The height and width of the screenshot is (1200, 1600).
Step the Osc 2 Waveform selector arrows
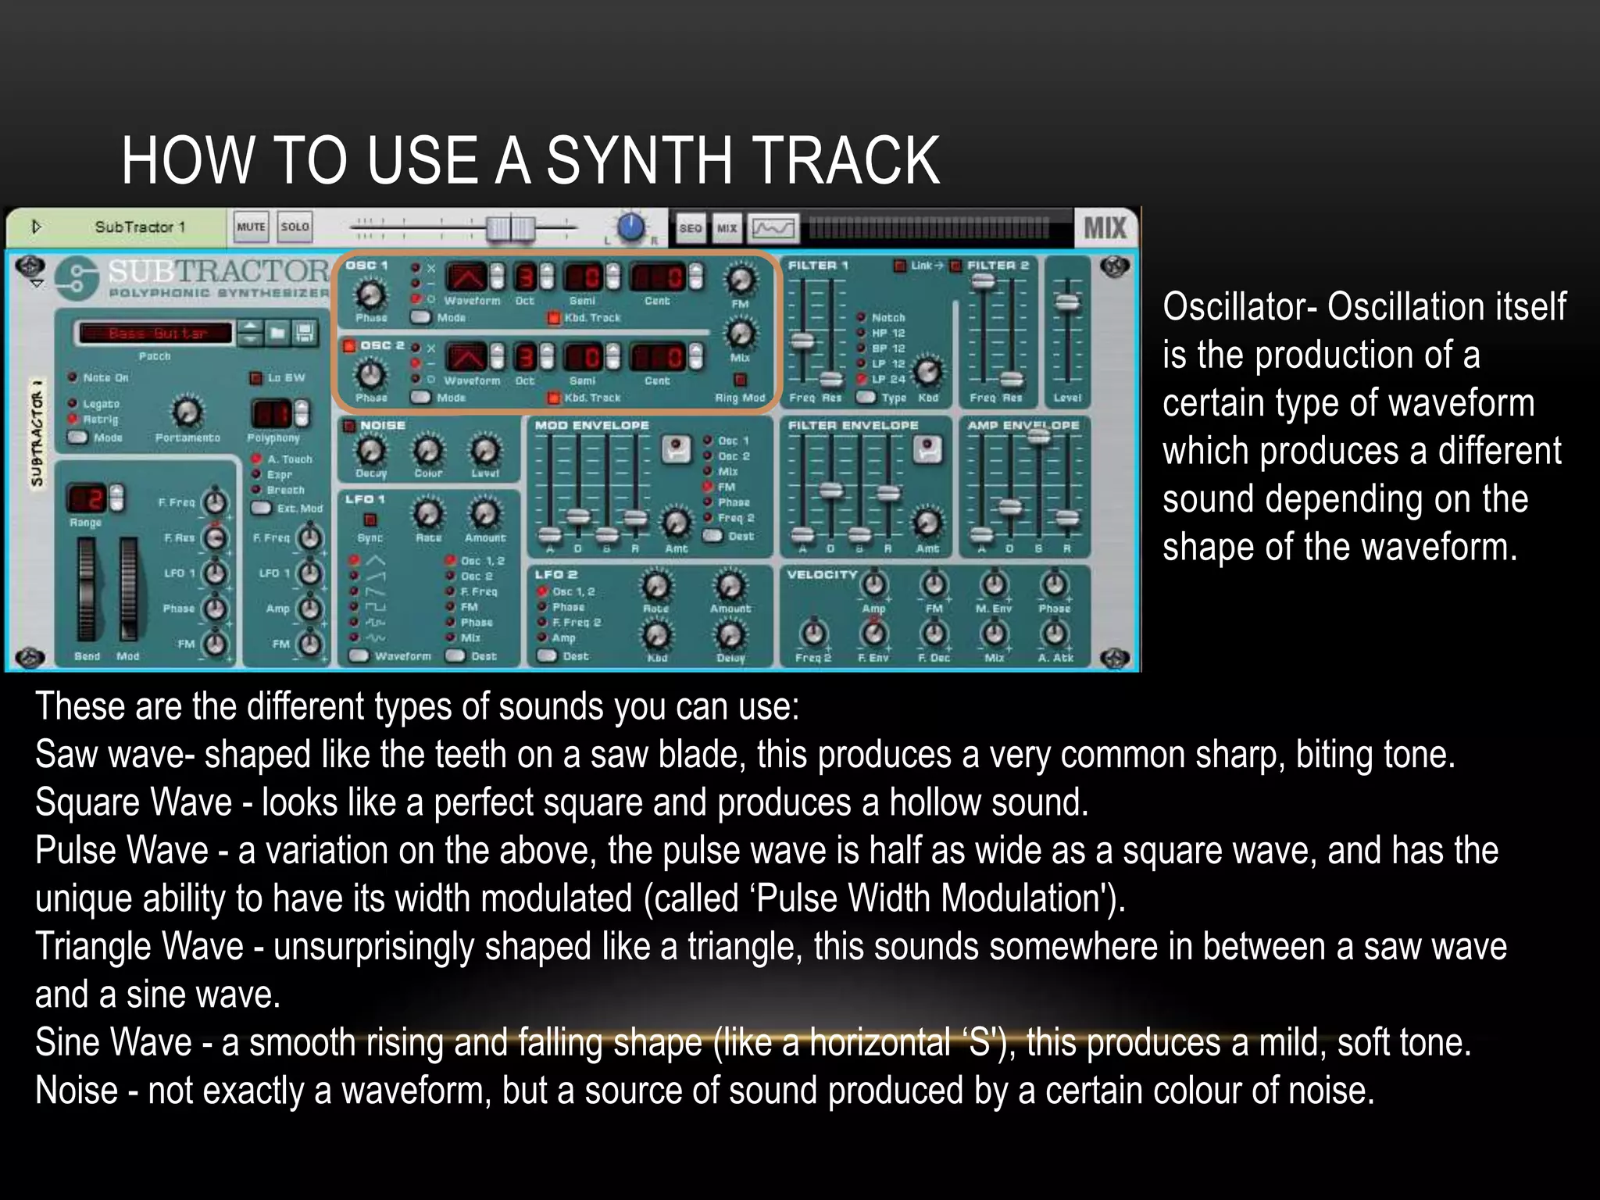pos(498,357)
